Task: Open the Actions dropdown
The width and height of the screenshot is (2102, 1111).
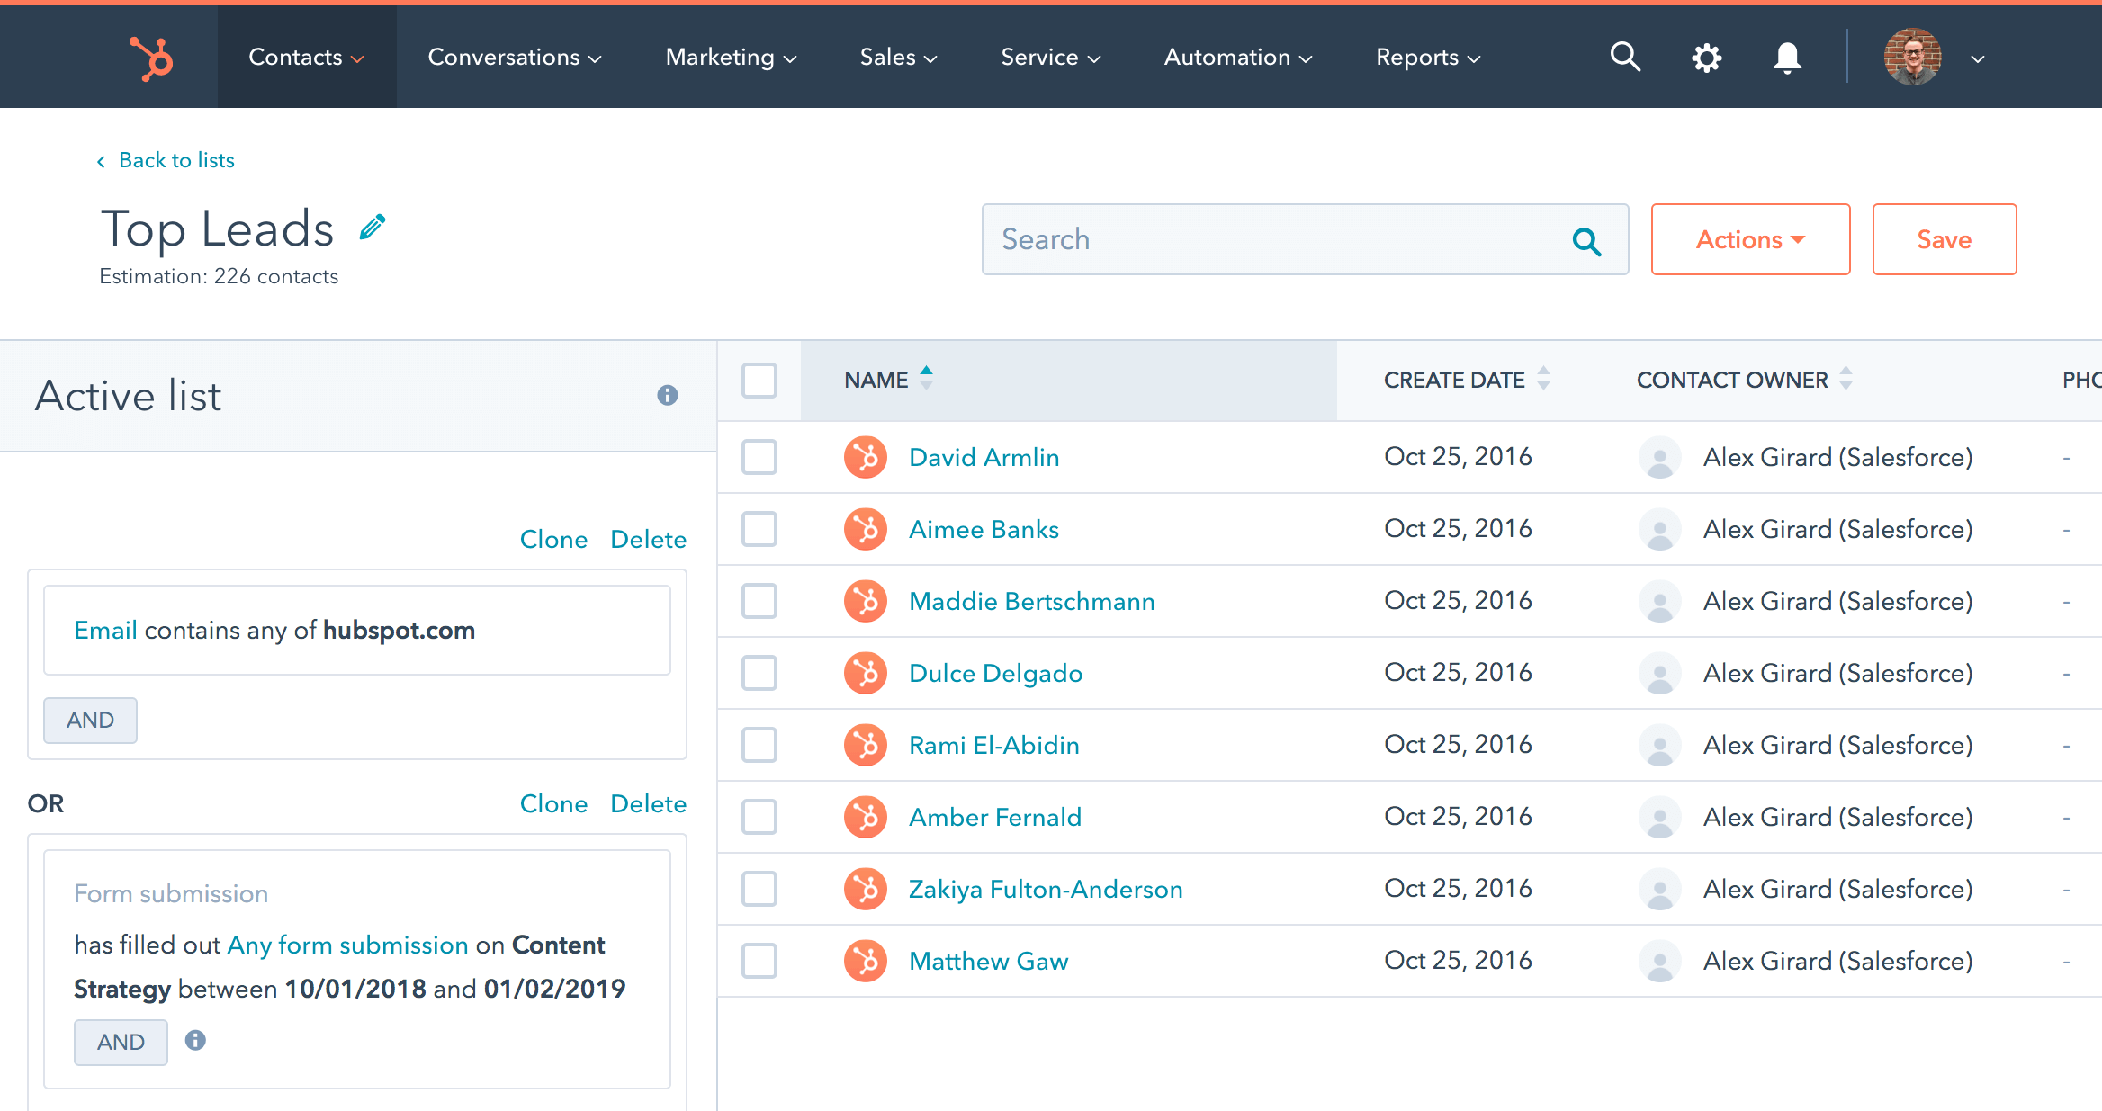Action: click(x=1750, y=239)
